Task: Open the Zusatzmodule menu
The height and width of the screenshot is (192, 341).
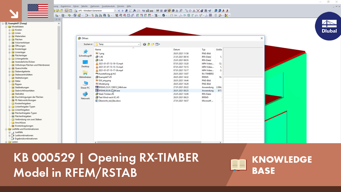Action: (108, 6)
